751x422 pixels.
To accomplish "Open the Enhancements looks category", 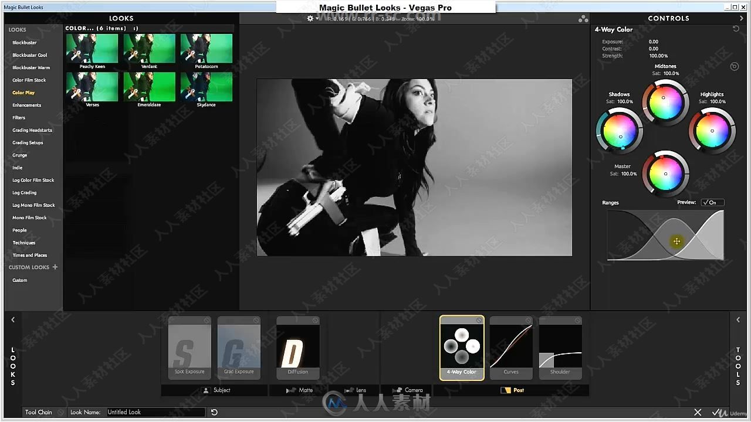I will [x=27, y=105].
